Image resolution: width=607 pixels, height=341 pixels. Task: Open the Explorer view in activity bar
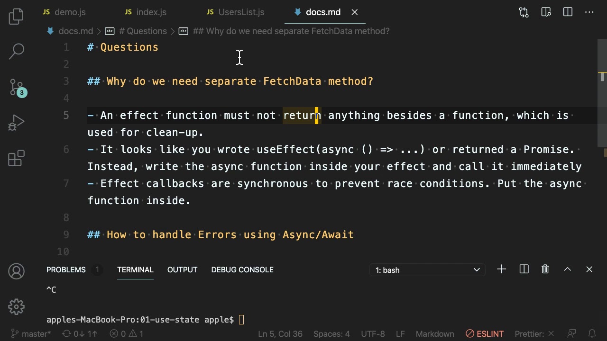pyautogui.click(x=16, y=17)
